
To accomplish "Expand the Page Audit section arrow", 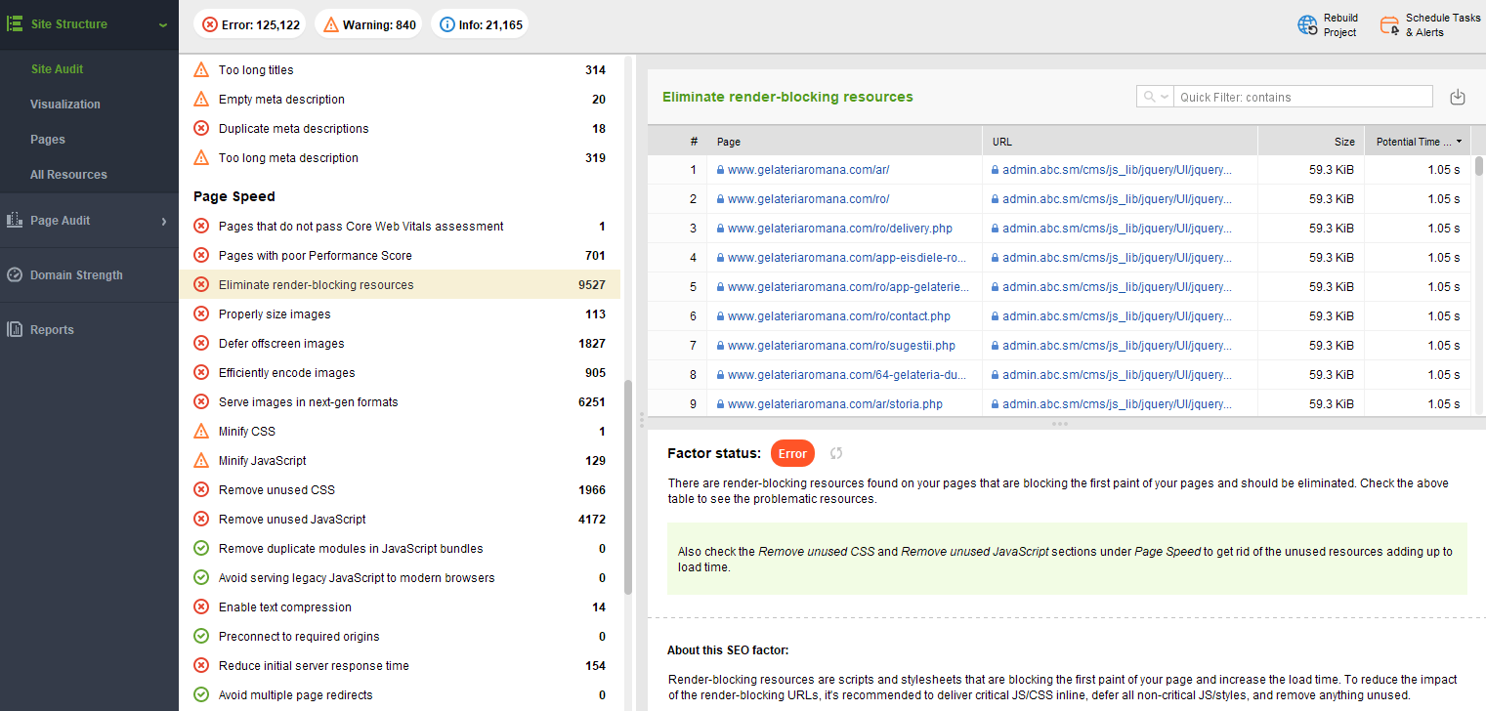I will 164,221.
